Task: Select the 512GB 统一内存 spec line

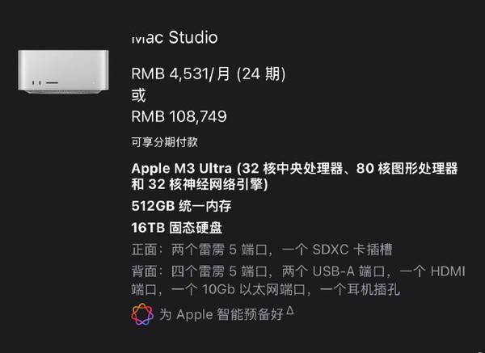Action: point(181,206)
